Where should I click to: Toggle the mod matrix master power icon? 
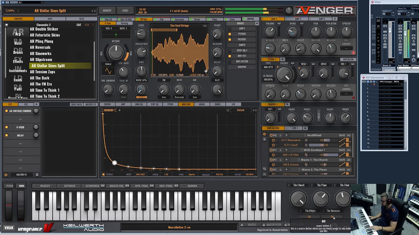click(264, 134)
